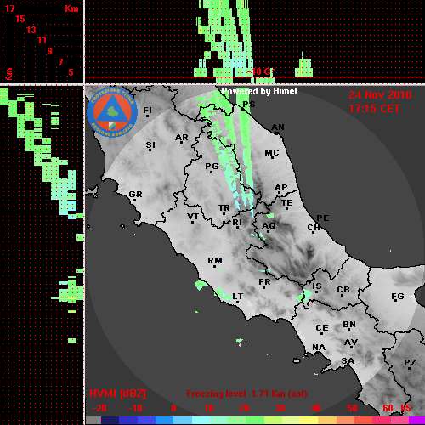Click the '17' altitude label
Viewport: 425px width, 425px height.
click(x=9, y=8)
